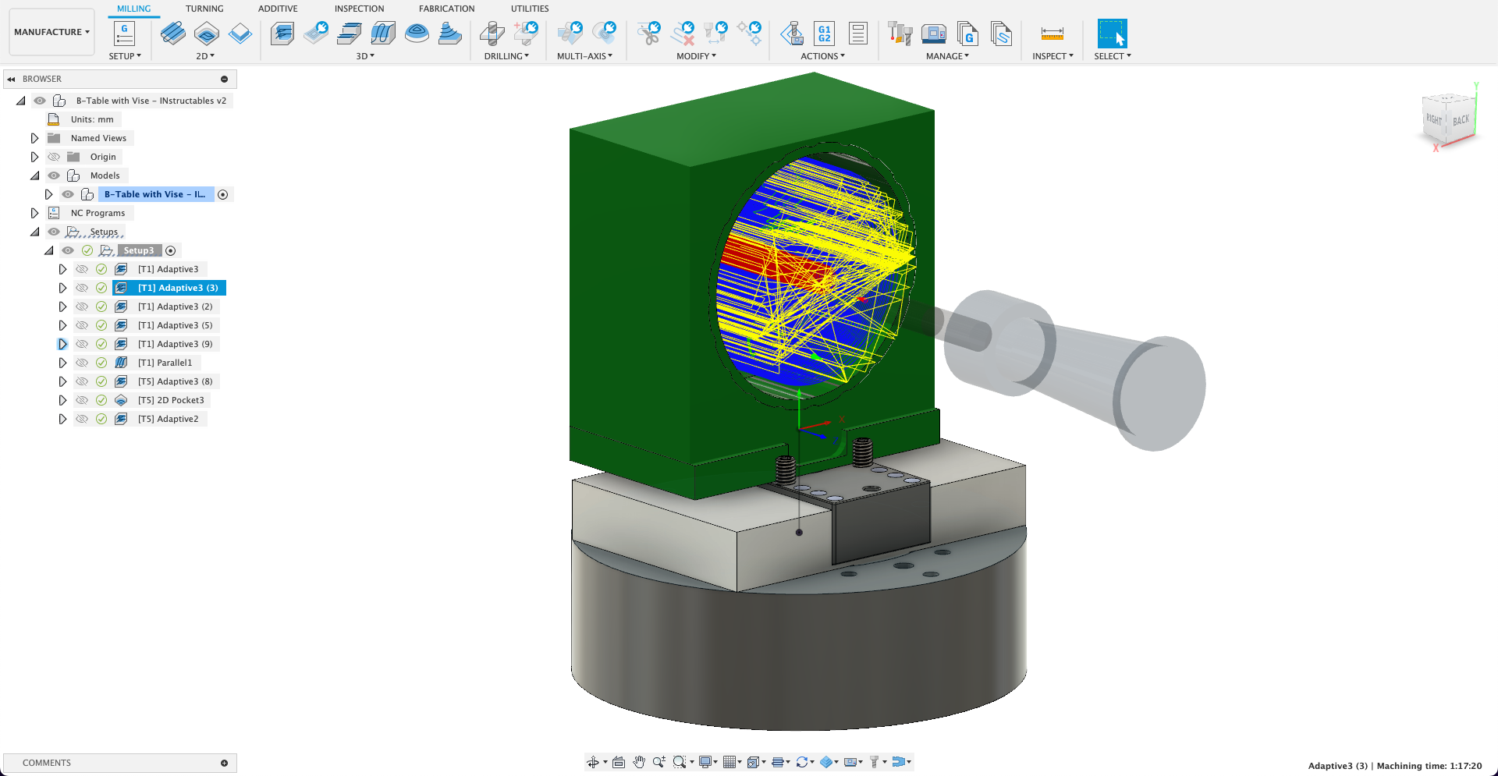Select the 3D Pocket Clearing tool

(316, 34)
